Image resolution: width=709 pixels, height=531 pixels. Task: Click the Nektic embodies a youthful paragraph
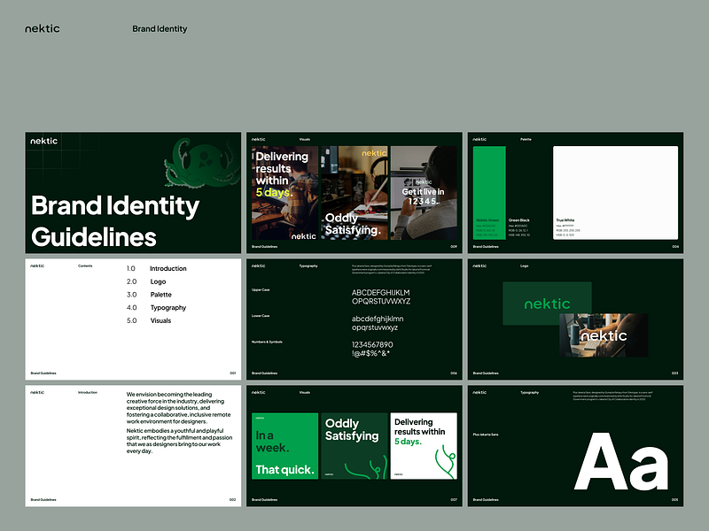click(x=180, y=441)
